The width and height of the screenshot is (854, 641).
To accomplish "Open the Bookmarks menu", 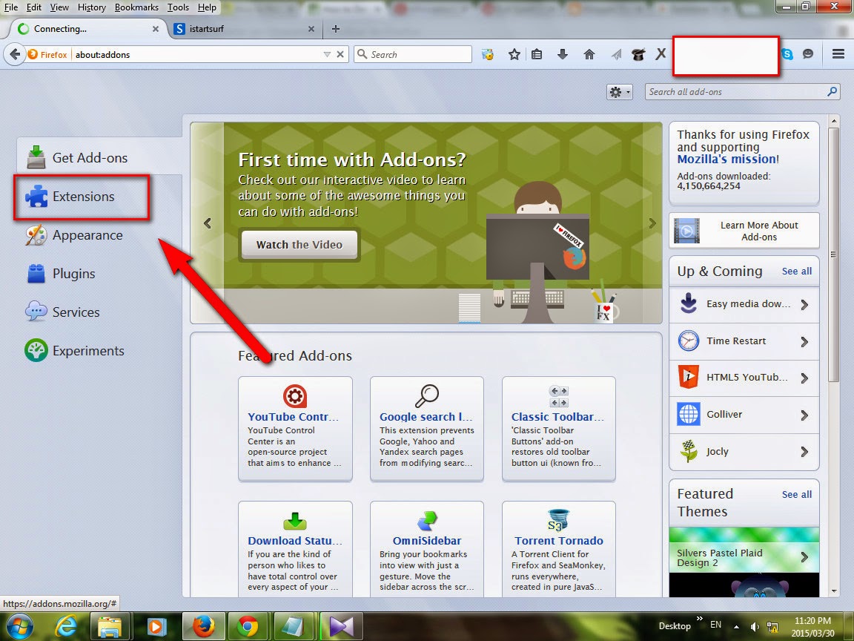I will (136, 7).
